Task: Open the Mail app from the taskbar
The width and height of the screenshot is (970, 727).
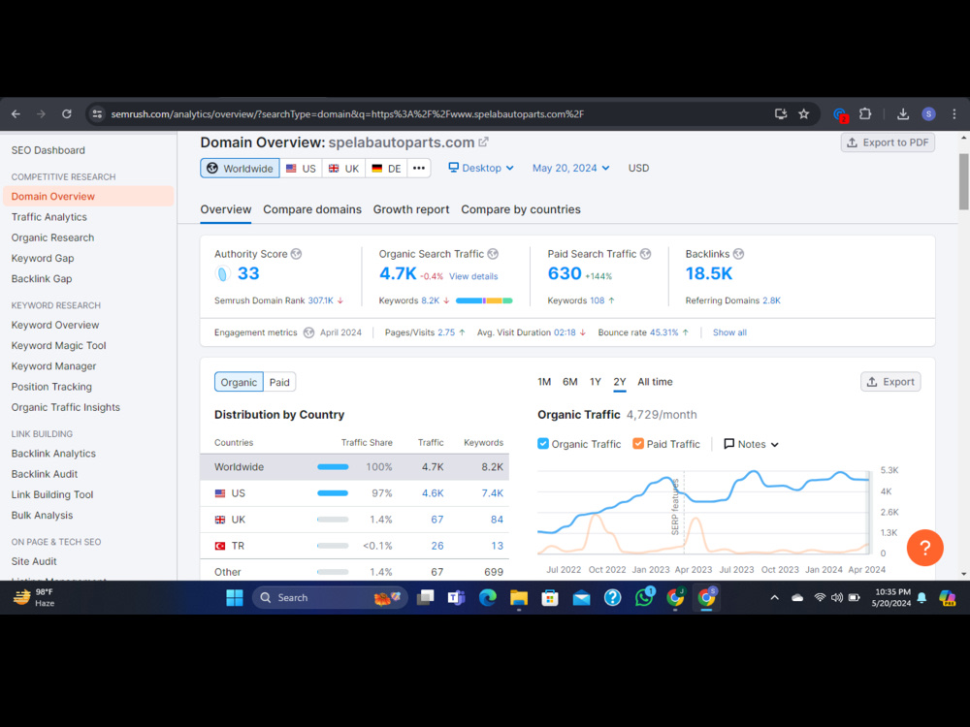Action: (x=581, y=598)
